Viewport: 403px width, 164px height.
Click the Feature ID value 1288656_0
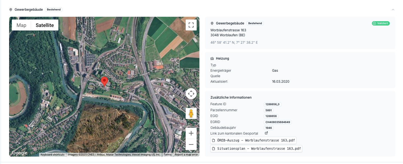272,104
